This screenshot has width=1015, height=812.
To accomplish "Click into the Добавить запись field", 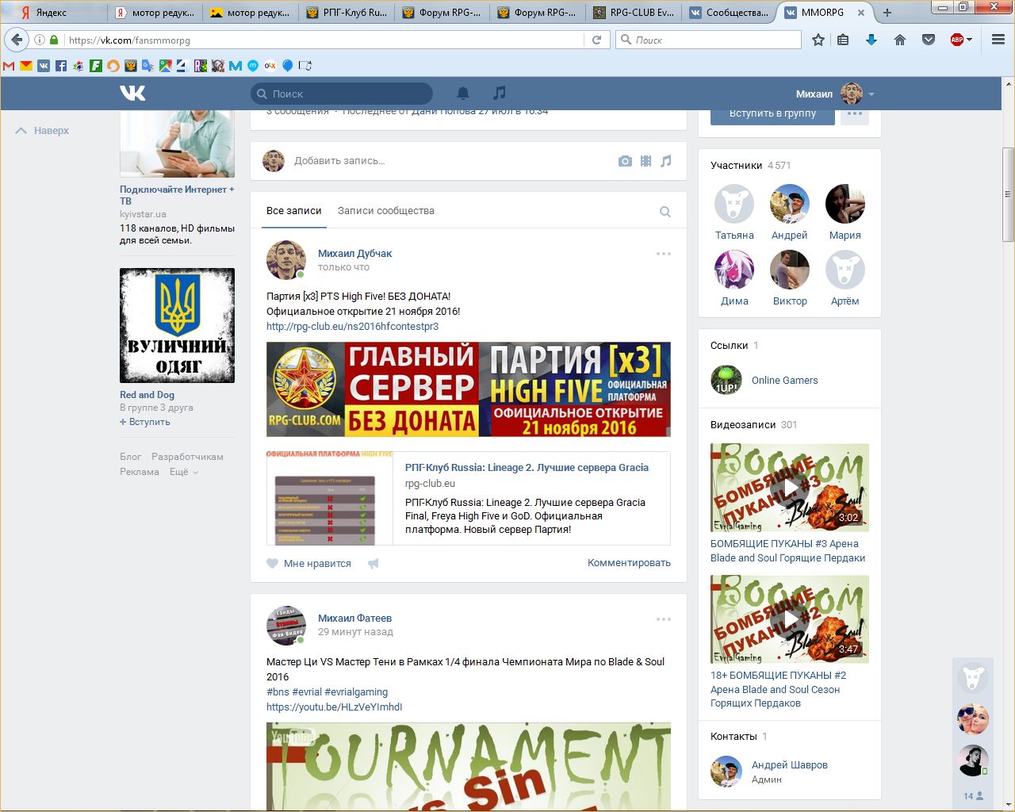I will 452,161.
